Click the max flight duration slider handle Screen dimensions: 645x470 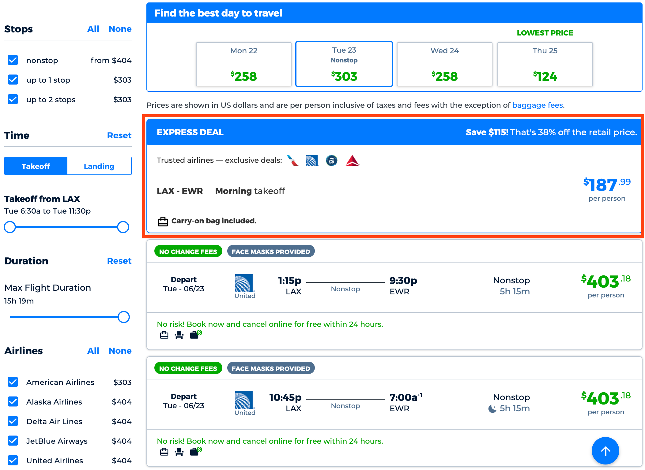tap(124, 317)
